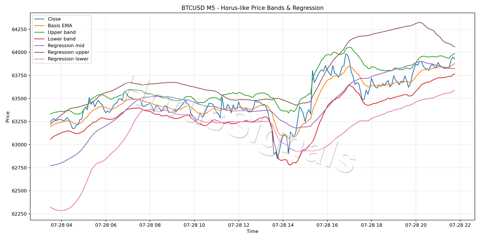This screenshot has width=480, height=240.
Task: Click the orange Basis EMA swatch in legend
Action: point(40,25)
